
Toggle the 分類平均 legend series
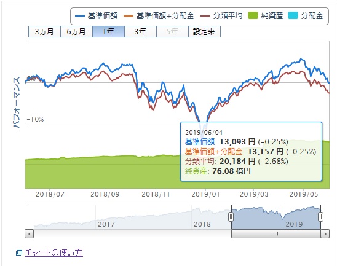click(x=221, y=16)
